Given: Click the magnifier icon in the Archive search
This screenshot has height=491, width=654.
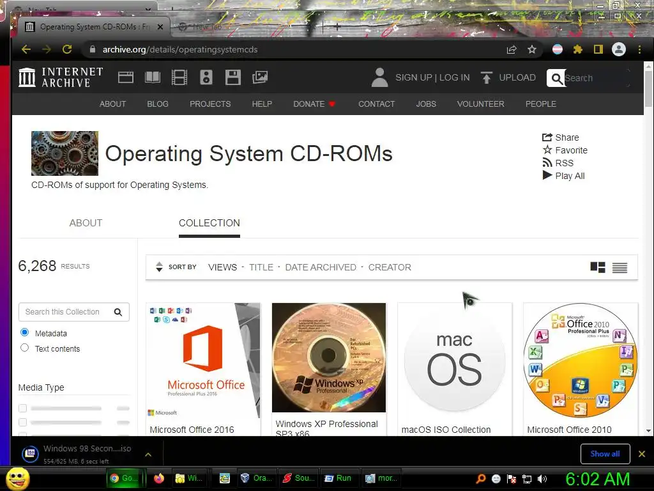Looking at the screenshot, I should tap(556, 78).
